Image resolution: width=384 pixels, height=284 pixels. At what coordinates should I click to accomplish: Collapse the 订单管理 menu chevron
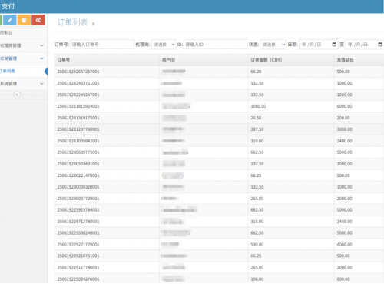tap(41, 58)
